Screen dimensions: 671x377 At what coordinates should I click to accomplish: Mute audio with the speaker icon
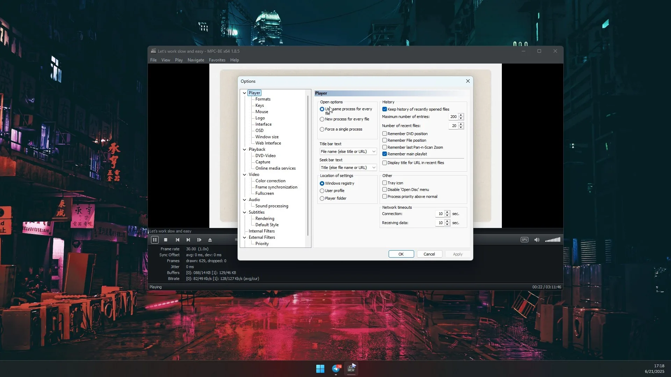tap(537, 240)
